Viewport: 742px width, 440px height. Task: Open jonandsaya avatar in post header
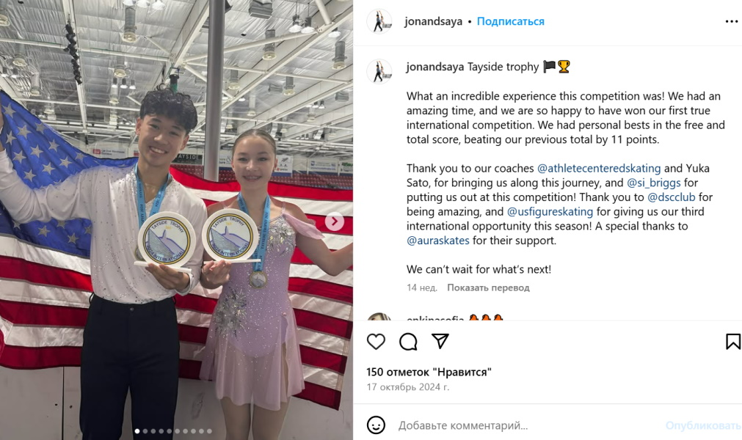tap(379, 21)
